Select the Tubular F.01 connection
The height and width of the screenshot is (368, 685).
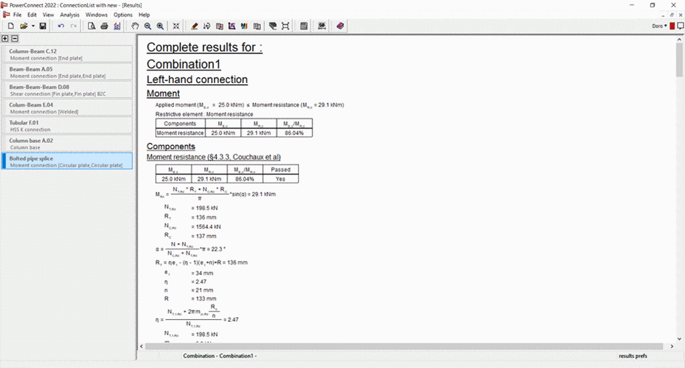pyautogui.click(x=67, y=126)
